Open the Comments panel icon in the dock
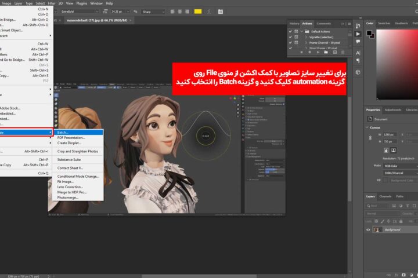The width and height of the screenshot is (418, 278). [358, 42]
